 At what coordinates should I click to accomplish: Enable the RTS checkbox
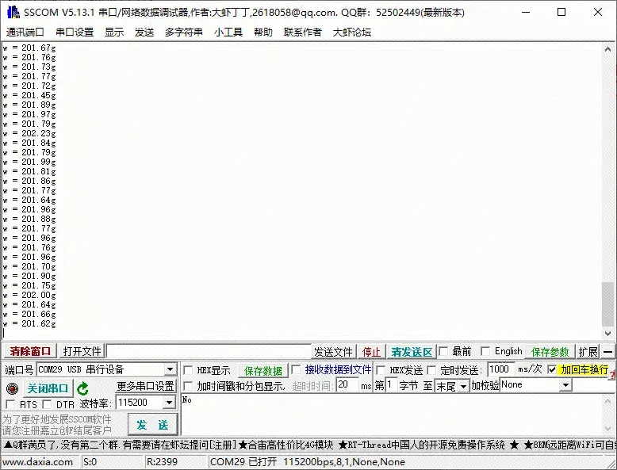[10, 404]
